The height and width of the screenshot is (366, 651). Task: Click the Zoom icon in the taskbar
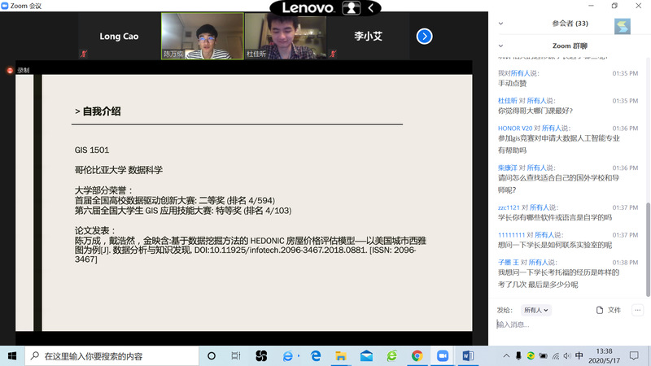(443, 355)
